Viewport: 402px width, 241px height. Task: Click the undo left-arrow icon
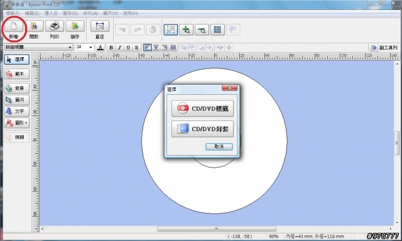(122, 29)
